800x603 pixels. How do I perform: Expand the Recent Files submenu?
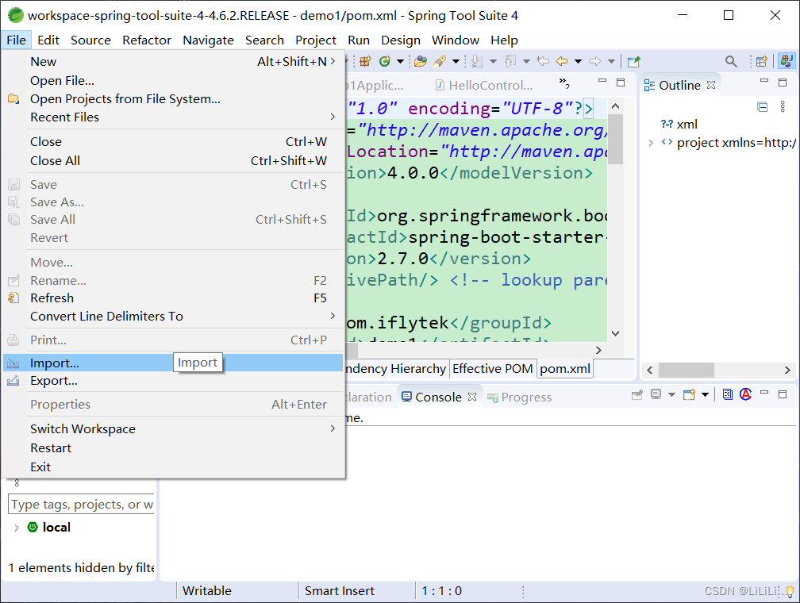point(172,117)
